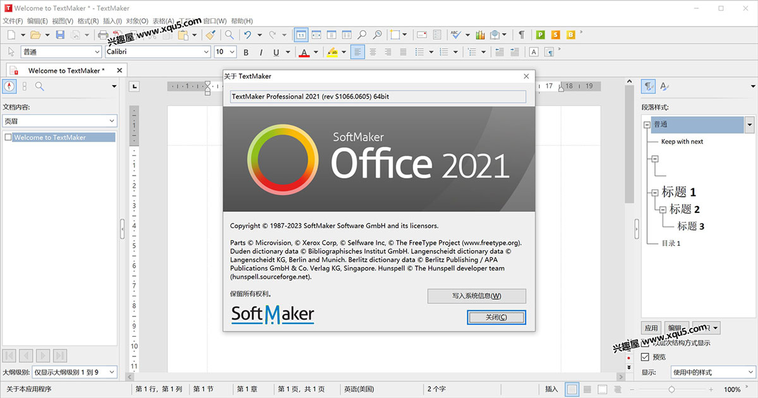Open the paragraph style 普通 dropdown in toolbar

point(97,52)
